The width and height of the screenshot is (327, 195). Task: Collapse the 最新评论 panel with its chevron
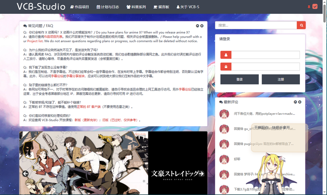pos(296,102)
